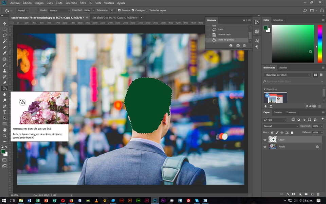Toggle Contiguo checkbox
The image size is (326, 204).
(x=133, y=10)
